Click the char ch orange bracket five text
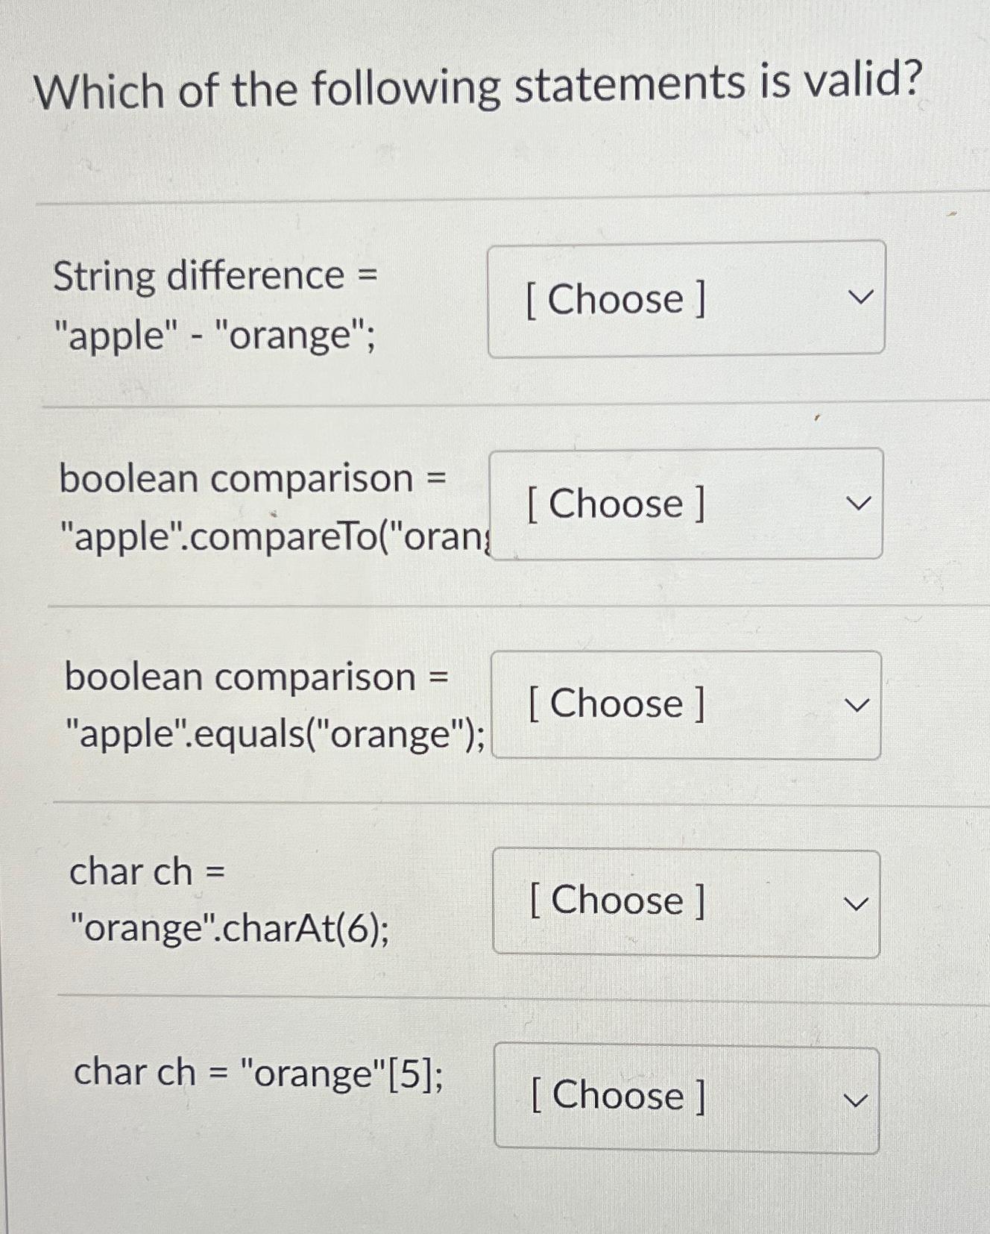Image resolution: width=990 pixels, height=1234 pixels. [257, 1073]
